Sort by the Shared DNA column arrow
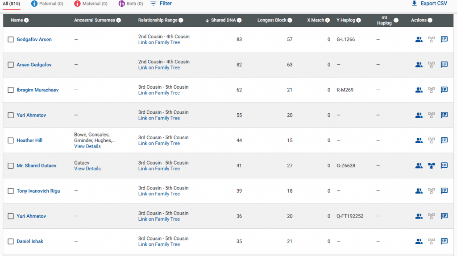This screenshot has height=256, width=457. coord(207,21)
